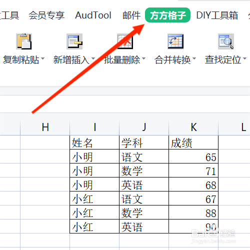Screen dimensions: 250x250
Task: Select column I header
Action: [94, 127]
